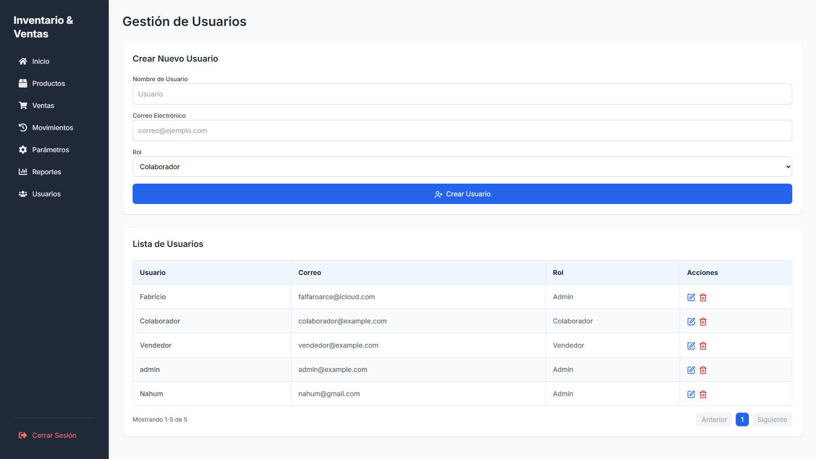
Task: Navigate to Ventas page
Action: click(x=54, y=105)
